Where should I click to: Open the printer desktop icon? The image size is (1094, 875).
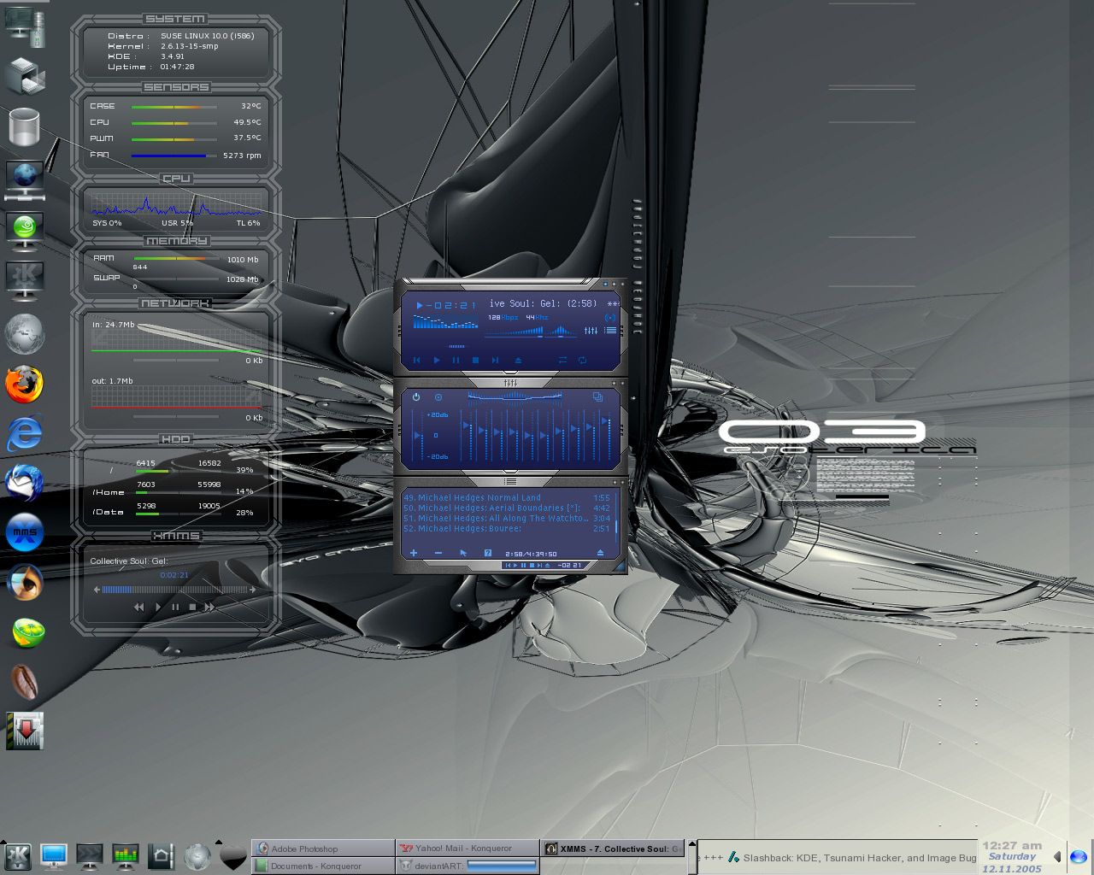(x=25, y=76)
